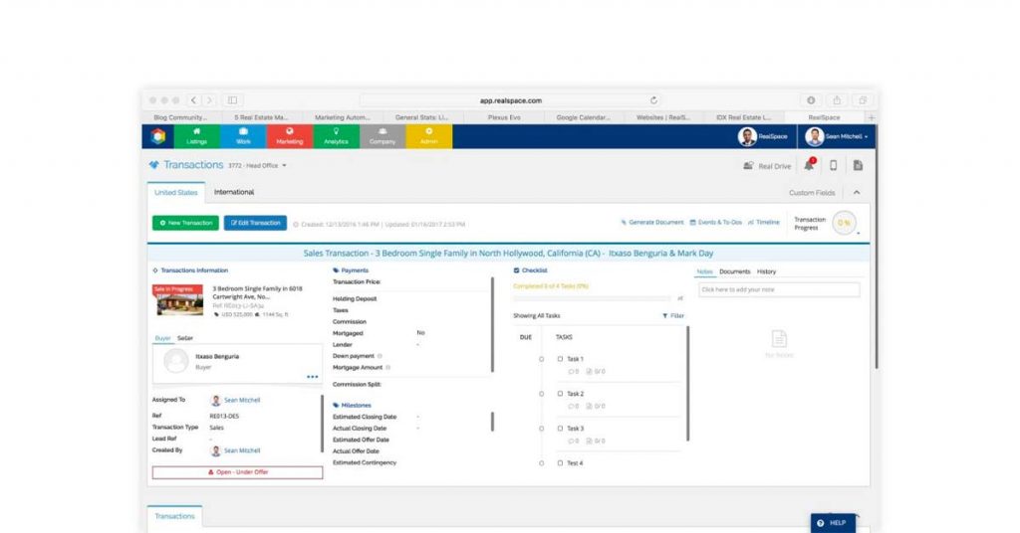Switch to the International tab
Screen dimensions: 1020x533
pyautogui.click(x=234, y=192)
